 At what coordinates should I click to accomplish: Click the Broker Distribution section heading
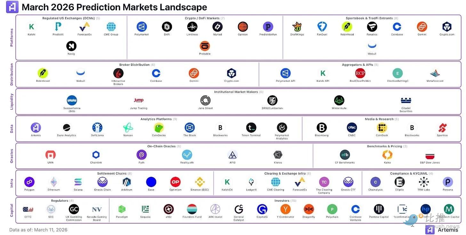tap(134, 65)
